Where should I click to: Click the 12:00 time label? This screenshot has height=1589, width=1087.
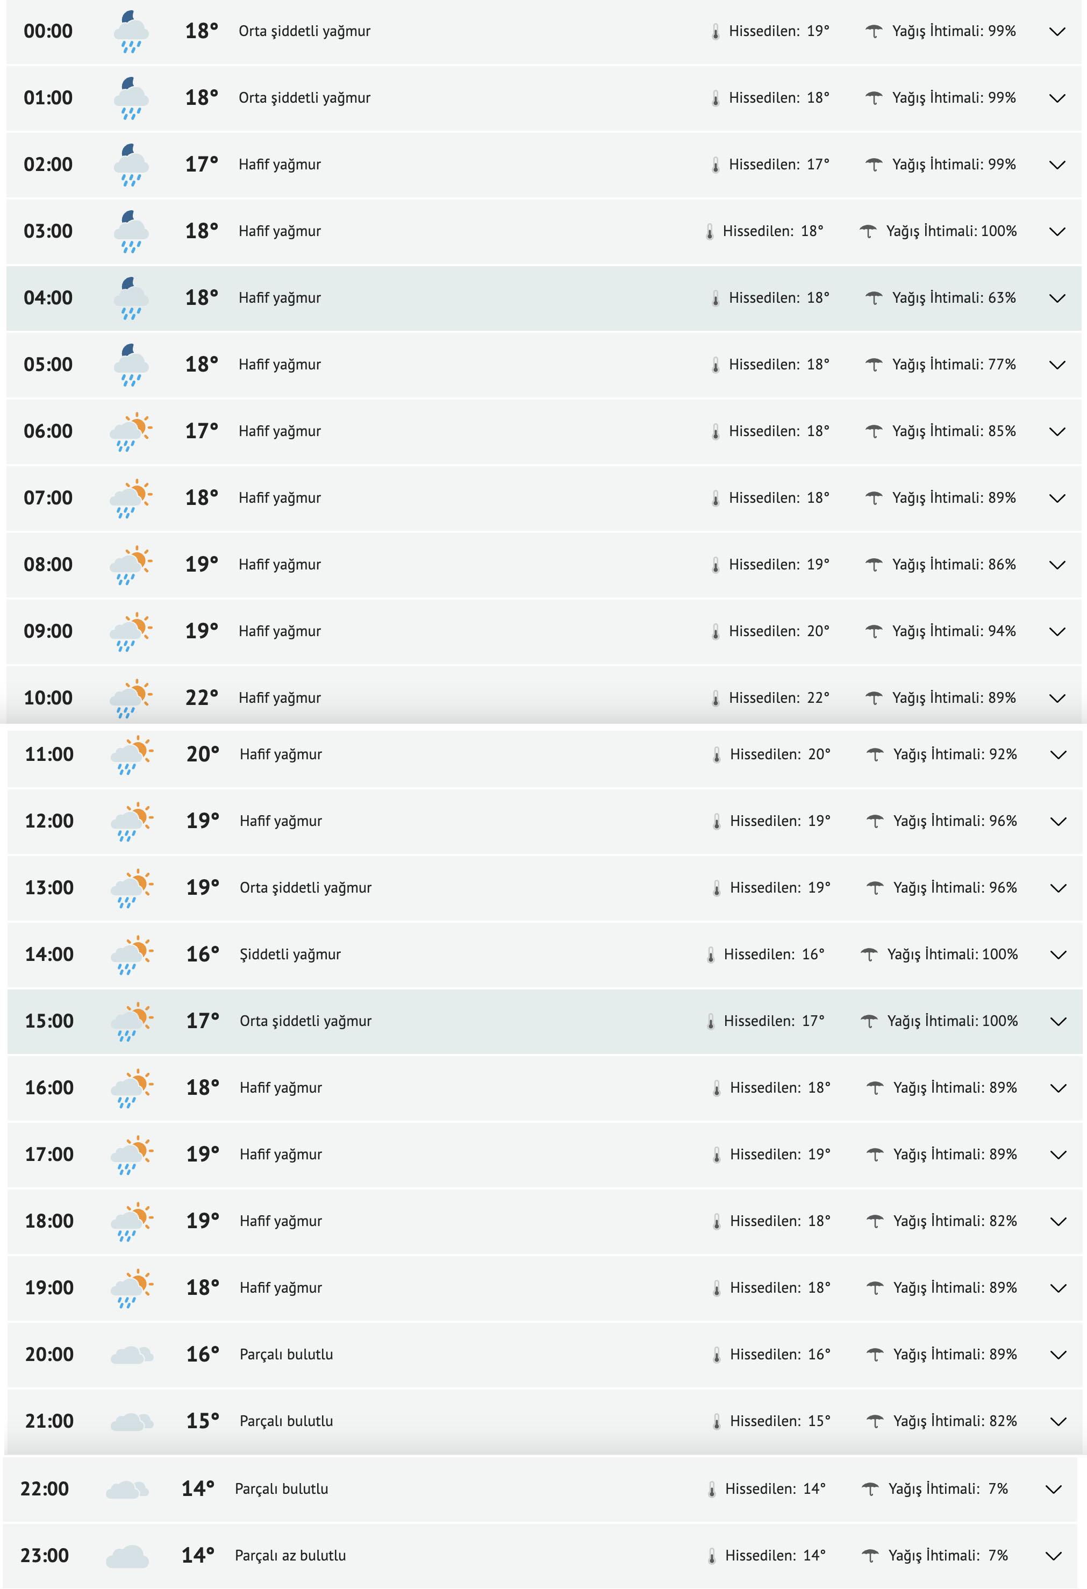[49, 821]
